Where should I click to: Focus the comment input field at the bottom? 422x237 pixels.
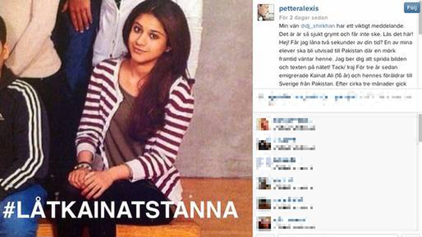pyautogui.click(x=338, y=235)
